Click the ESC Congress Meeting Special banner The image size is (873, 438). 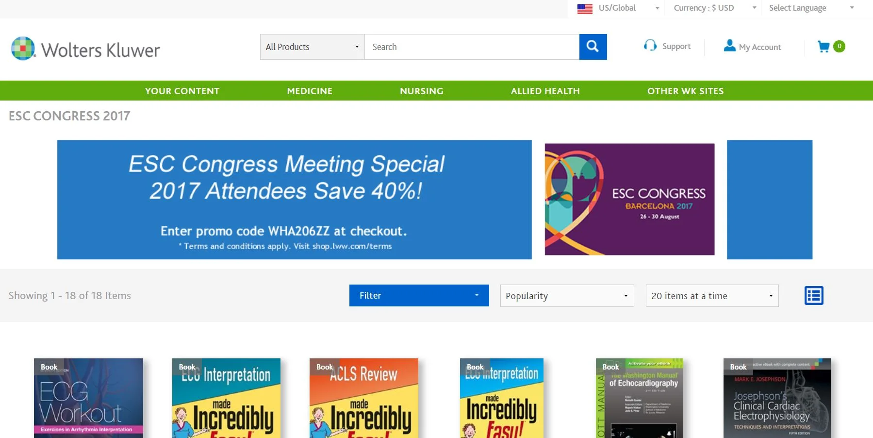[x=294, y=200]
